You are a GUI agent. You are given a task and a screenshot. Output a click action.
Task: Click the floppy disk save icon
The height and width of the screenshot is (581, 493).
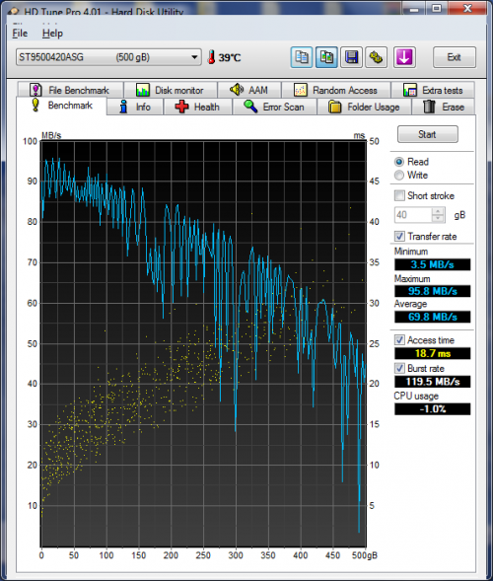coord(351,57)
